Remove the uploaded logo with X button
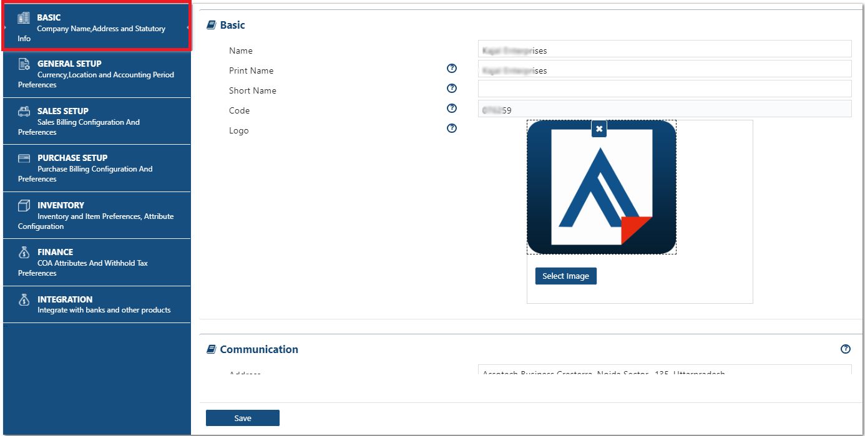The width and height of the screenshot is (865, 436). point(599,128)
